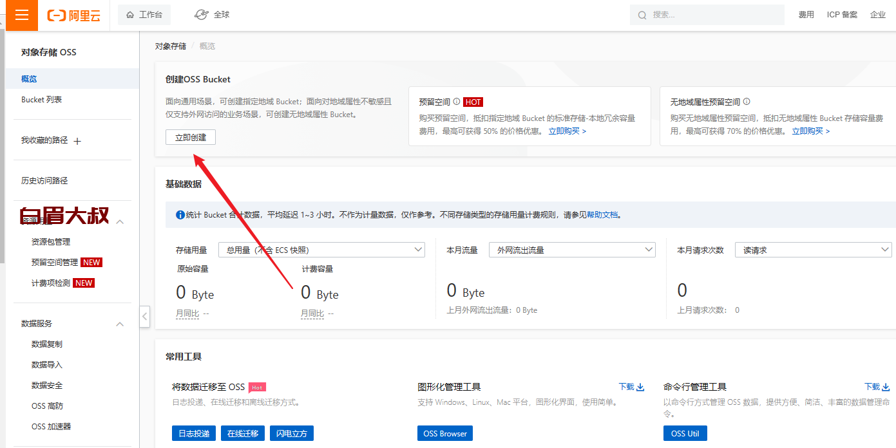Collapse the 数据服务 section
Viewport: 896px width, 448px height.
point(120,324)
